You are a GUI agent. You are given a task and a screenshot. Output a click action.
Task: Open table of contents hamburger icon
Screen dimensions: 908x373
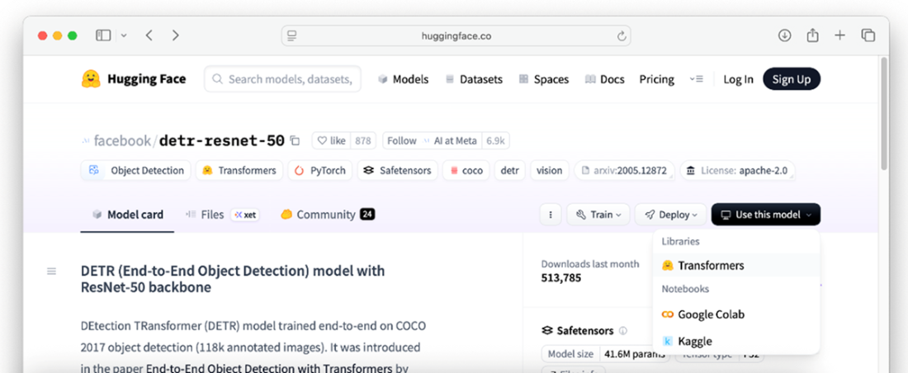point(52,271)
